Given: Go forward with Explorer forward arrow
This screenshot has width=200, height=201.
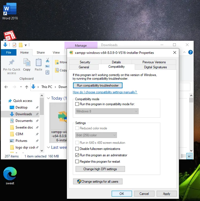Looking at the screenshot, I should (14, 87).
